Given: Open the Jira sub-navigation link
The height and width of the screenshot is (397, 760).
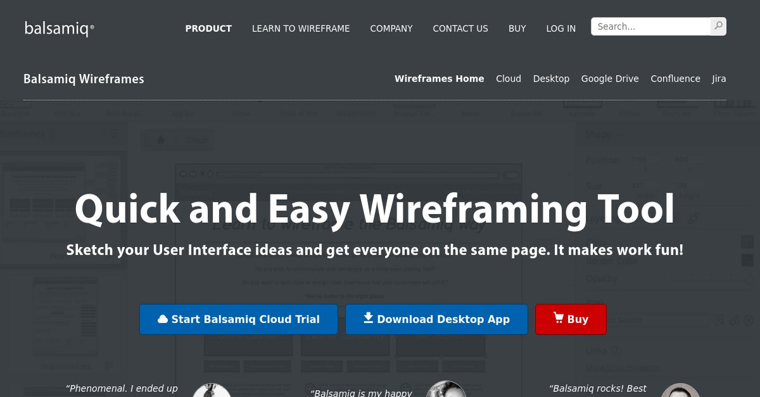Looking at the screenshot, I should pyautogui.click(x=719, y=79).
